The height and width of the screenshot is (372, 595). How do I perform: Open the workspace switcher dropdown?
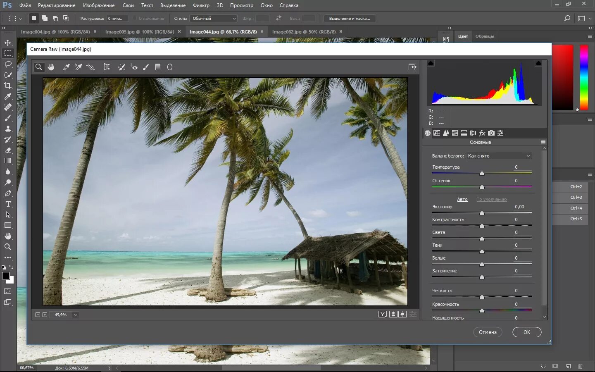[x=583, y=18]
